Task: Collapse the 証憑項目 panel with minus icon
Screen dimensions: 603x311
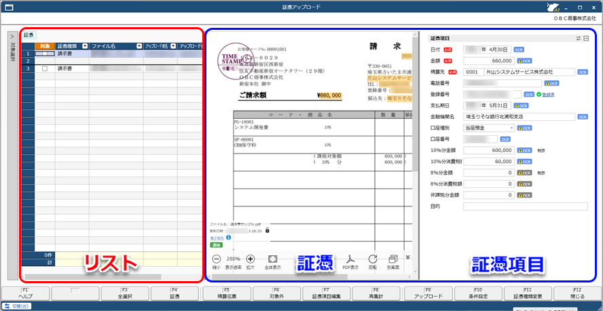Action: pyautogui.click(x=586, y=38)
